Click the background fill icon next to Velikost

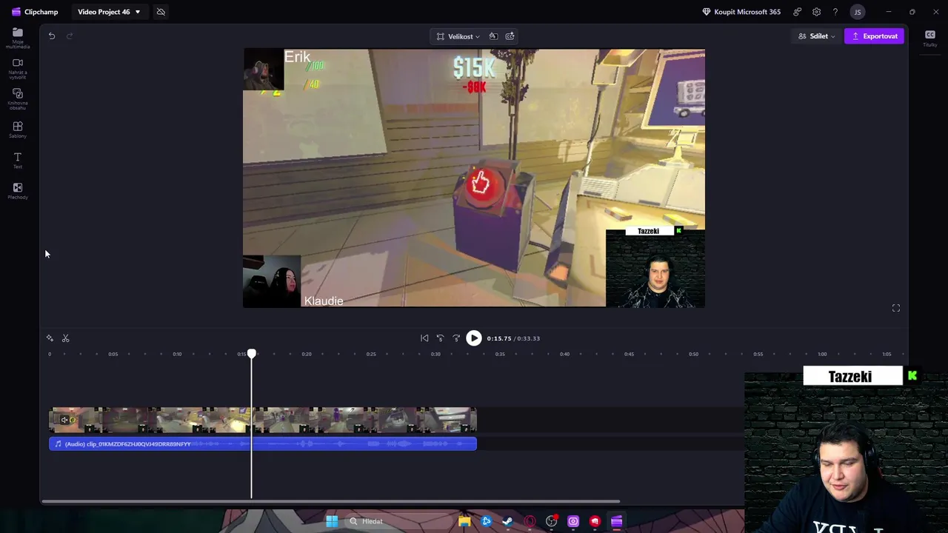coord(493,36)
